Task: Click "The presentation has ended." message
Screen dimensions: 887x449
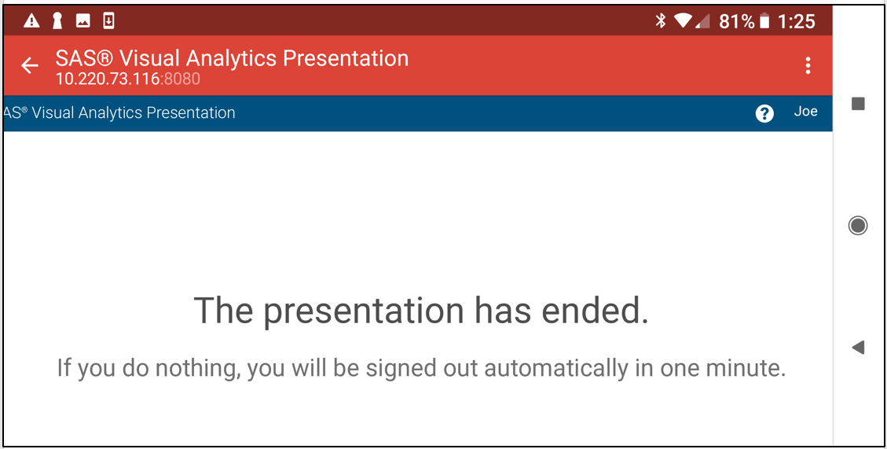Action: click(x=421, y=311)
